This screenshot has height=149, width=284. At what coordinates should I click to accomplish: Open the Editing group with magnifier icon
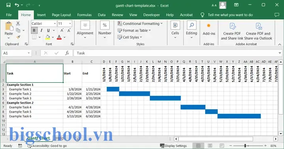pos(191,30)
